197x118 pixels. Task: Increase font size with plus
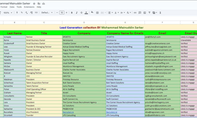(x=66, y=12)
